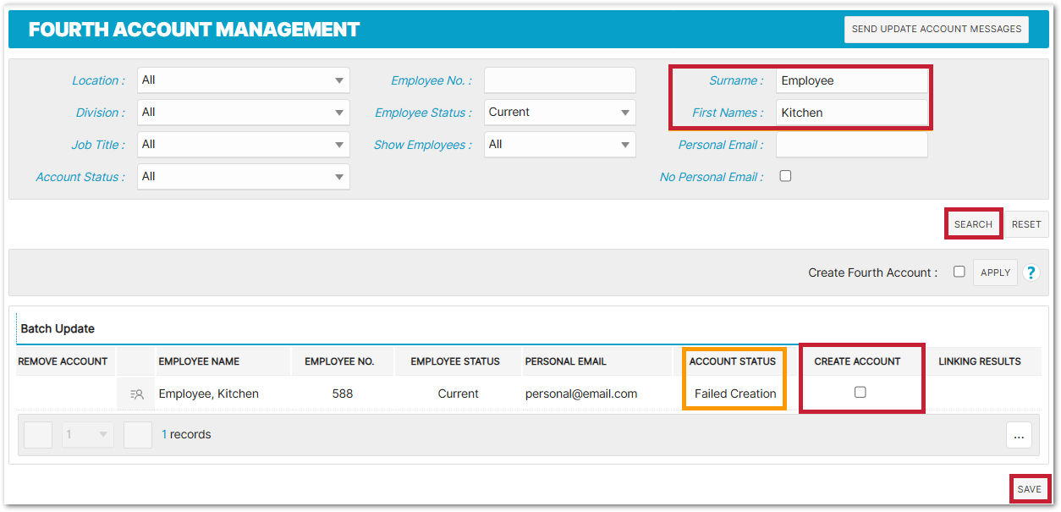Sort by the Employee Name column header

pyautogui.click(x=199, y=361)
